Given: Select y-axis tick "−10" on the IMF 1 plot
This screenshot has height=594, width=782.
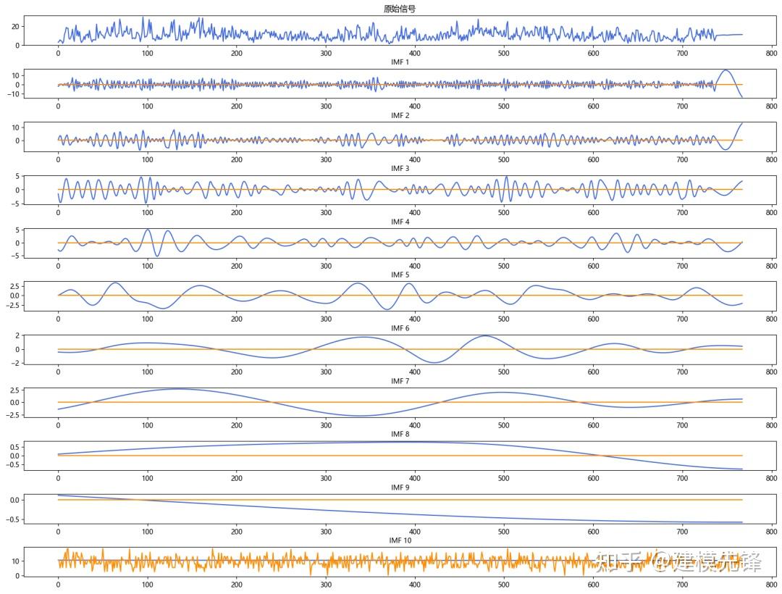Looking at the screenshot, I should (14, 93).
